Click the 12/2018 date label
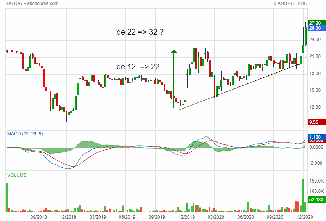Image resolution: width=326 pixels, height=221 pixels. pos(68,217)
